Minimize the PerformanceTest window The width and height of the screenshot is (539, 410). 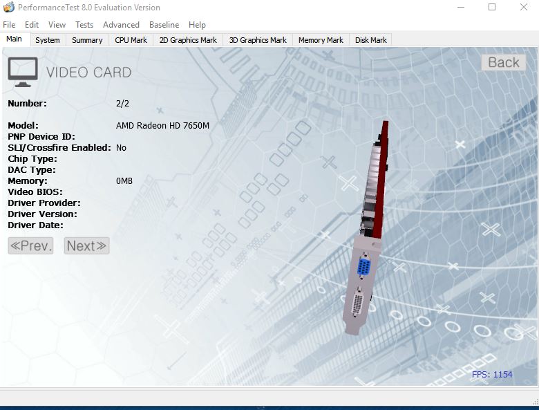tap(461, 7)
